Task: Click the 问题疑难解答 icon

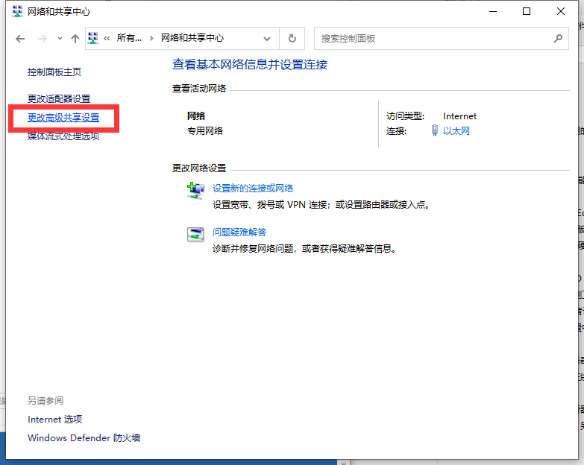Action: (195, 234)
